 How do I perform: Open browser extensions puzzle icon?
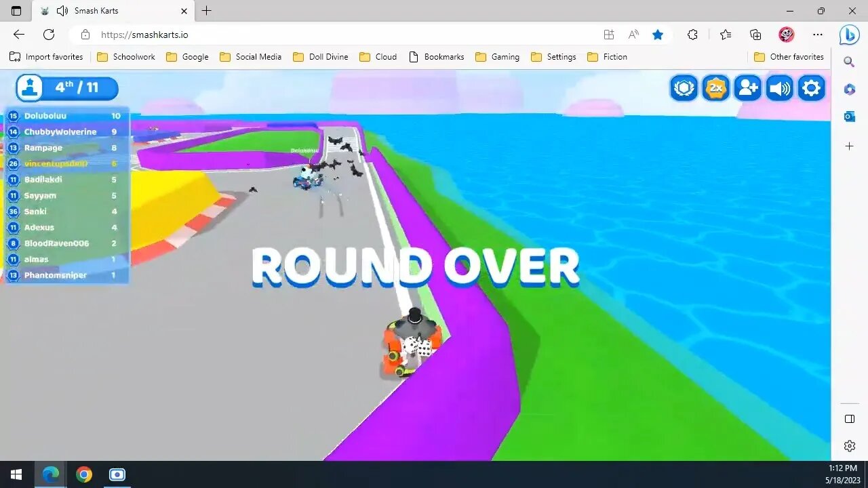pyautogui.click(x=692, y=35)
